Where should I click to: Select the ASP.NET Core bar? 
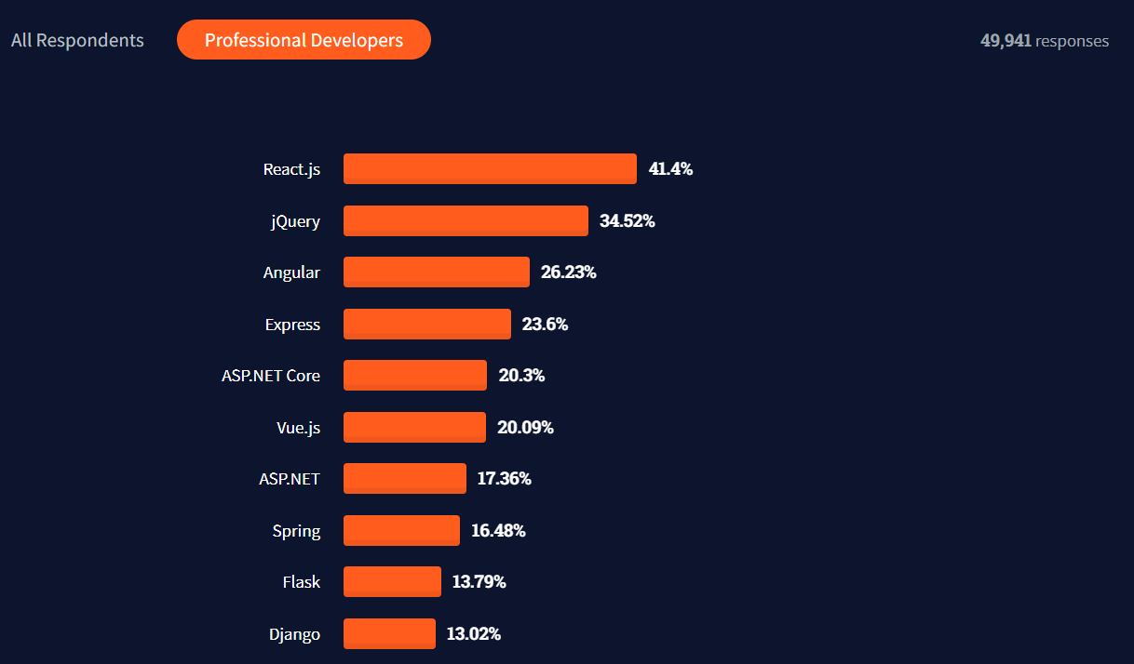414,375
